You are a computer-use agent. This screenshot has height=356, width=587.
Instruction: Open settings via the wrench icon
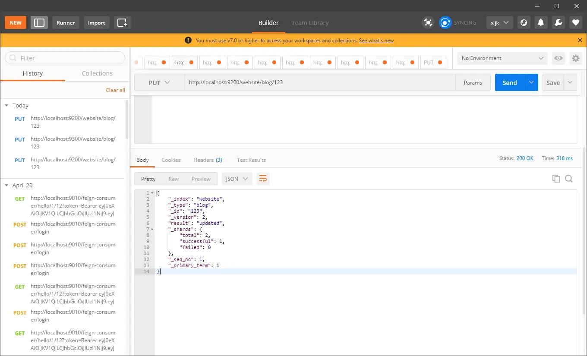coord(558,22)
